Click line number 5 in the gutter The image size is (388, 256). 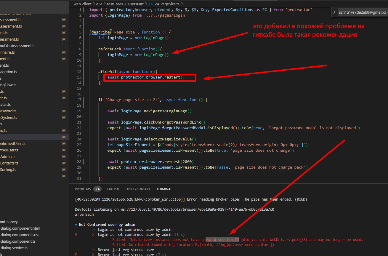[x=80, y=32]
